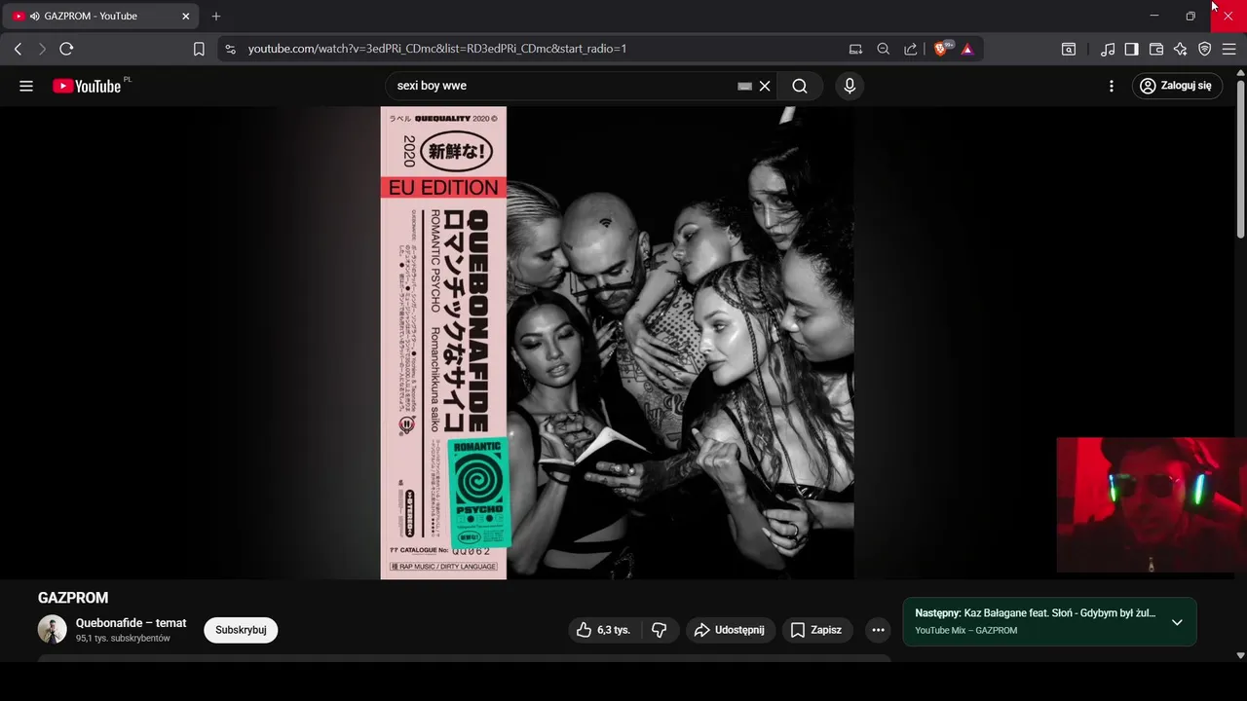Open the on-screen keyboard icon in search
The height and width of the screenshot is (701, 1247).
745,86
